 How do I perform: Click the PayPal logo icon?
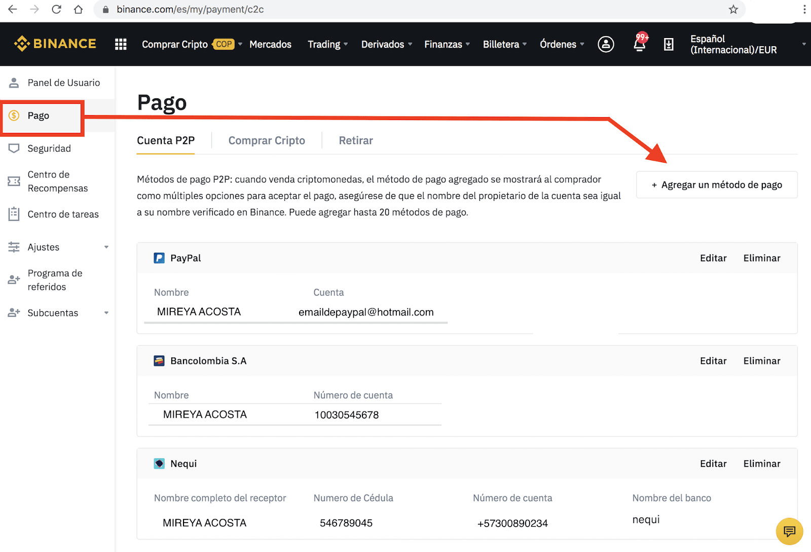pyautogui.click(x=159, y=258)
